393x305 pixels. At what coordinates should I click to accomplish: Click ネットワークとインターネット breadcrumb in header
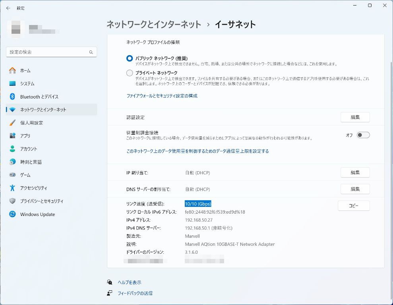[x=154, y=24]
